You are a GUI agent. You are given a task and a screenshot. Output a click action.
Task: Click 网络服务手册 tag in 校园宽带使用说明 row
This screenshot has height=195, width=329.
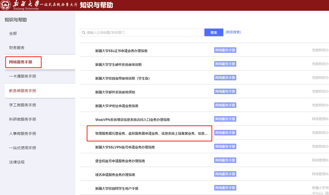click(225, 78)
